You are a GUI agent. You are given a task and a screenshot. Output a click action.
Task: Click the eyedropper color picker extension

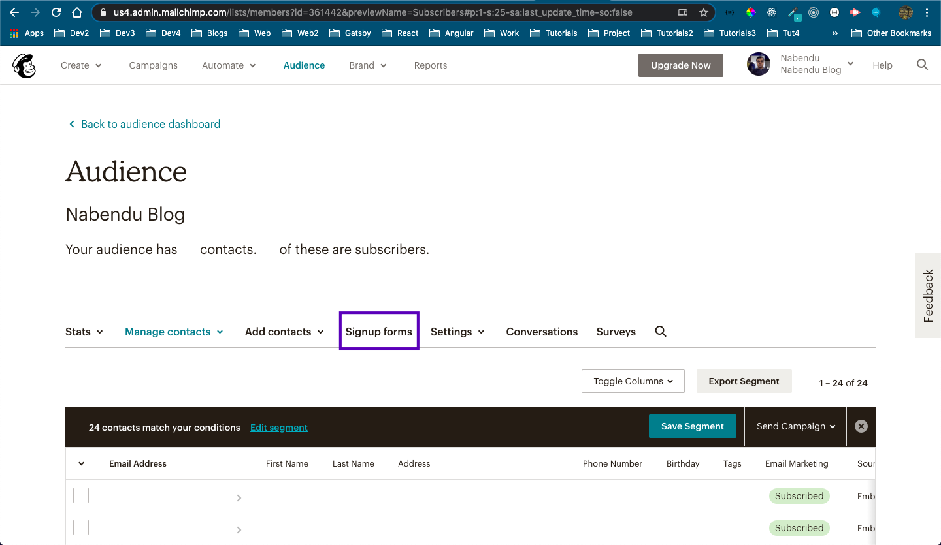[793, 13]
